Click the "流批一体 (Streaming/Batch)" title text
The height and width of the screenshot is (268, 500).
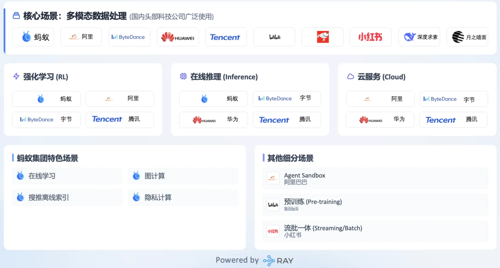point(323,228)
